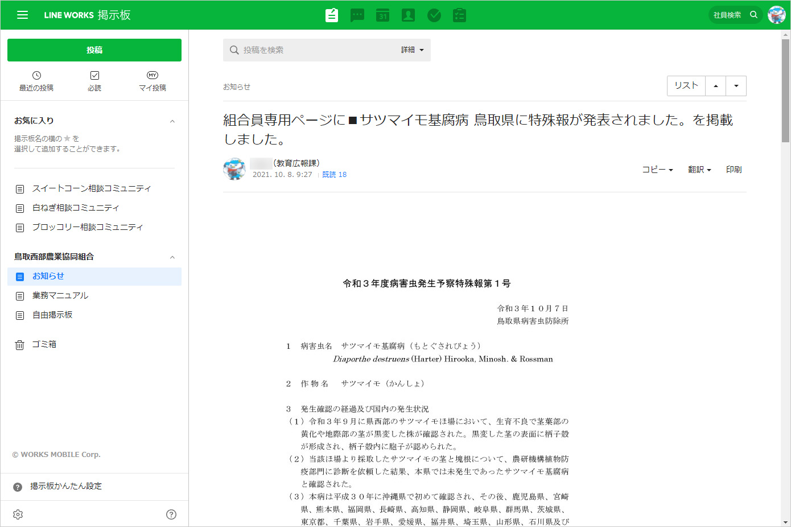Open スイートコーン相談コミュニティ board

[92, 188]
